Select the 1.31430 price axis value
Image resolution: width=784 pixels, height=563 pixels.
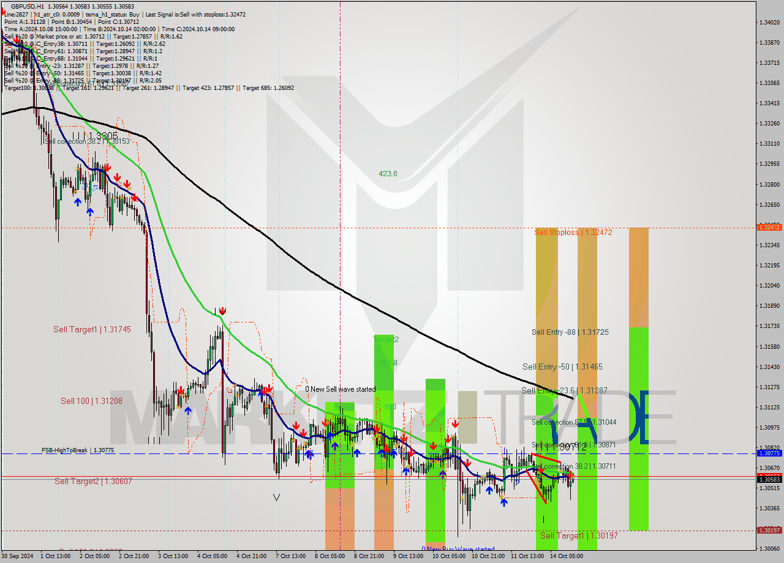coord(769,367)
